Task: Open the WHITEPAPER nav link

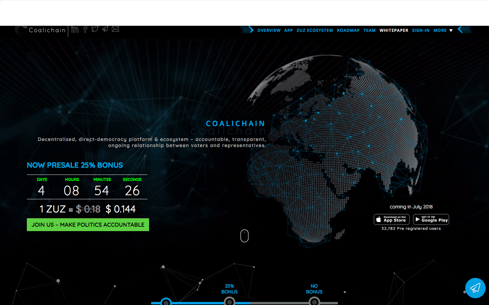Action: point(394,30)
